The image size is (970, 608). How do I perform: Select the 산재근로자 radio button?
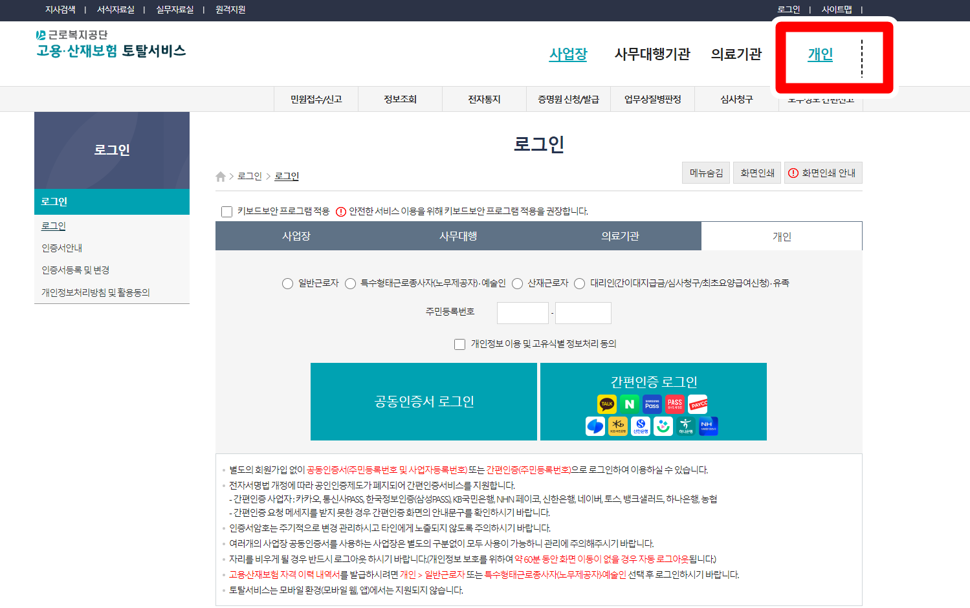[x=517, y=283]
